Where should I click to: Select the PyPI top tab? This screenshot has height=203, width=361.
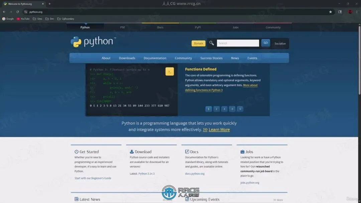(x=198, y=27)
